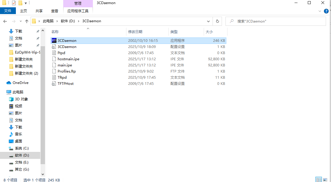The image size is (331, 182).
Task: Click 此电脑 in address breadcrumb
Action: coord(48,21)
